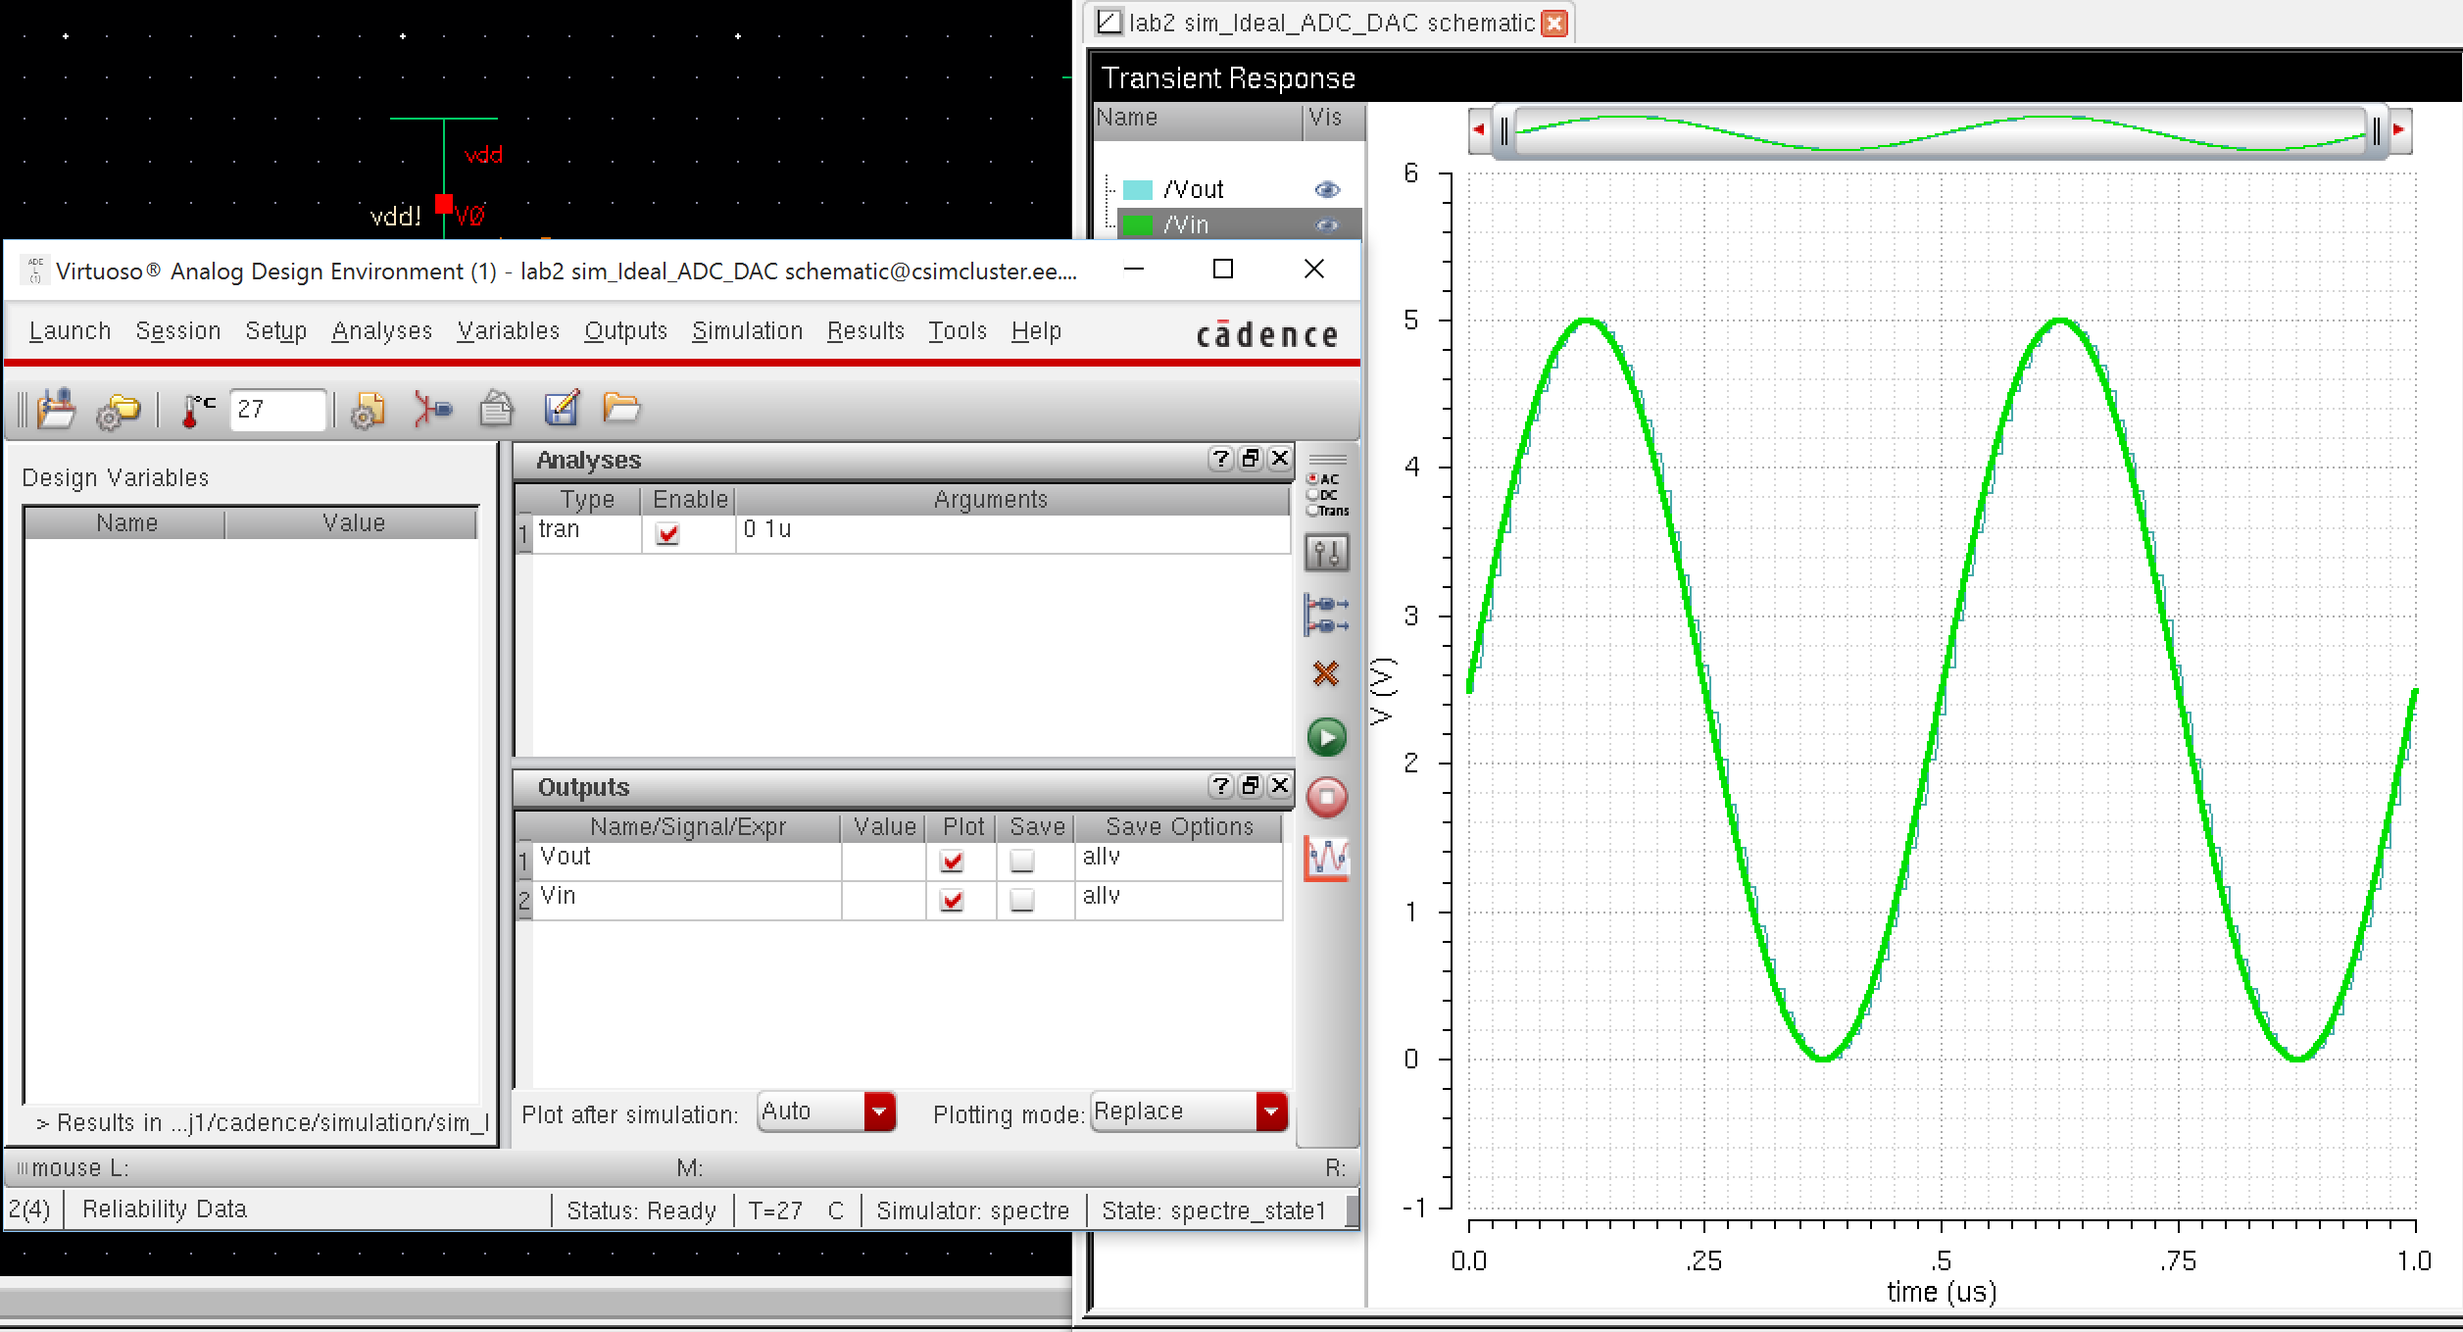Check the Save box for Vin output
The height and width of the screenshot is (1332, 2463).
pos(1023,900)
